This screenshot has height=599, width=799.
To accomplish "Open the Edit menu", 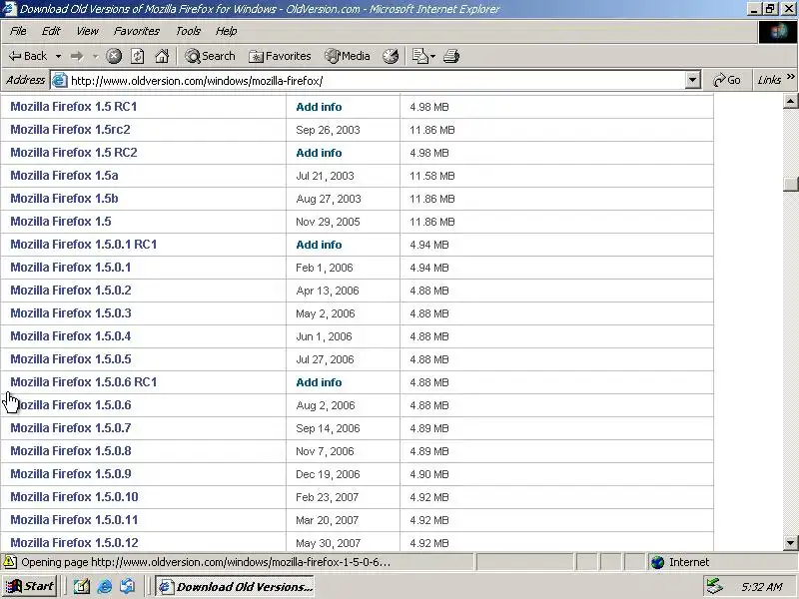I will point(51,31).
